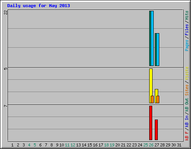
Task: Click green day label "11"
Action: point(67,145)
